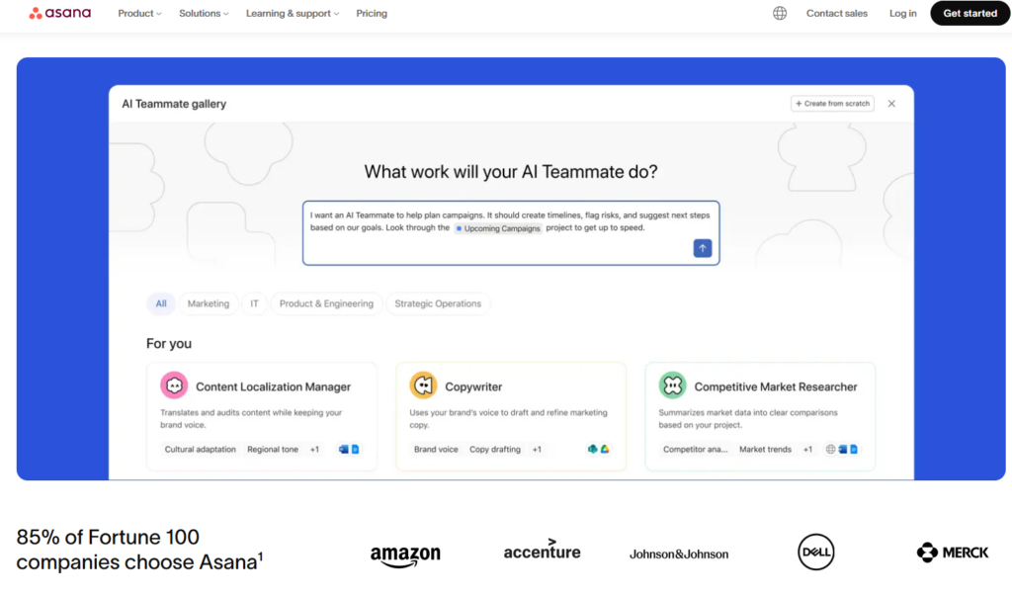Select the IT filter tab
Viewport: 1012px width, 596px height.
tap(254, 303)
